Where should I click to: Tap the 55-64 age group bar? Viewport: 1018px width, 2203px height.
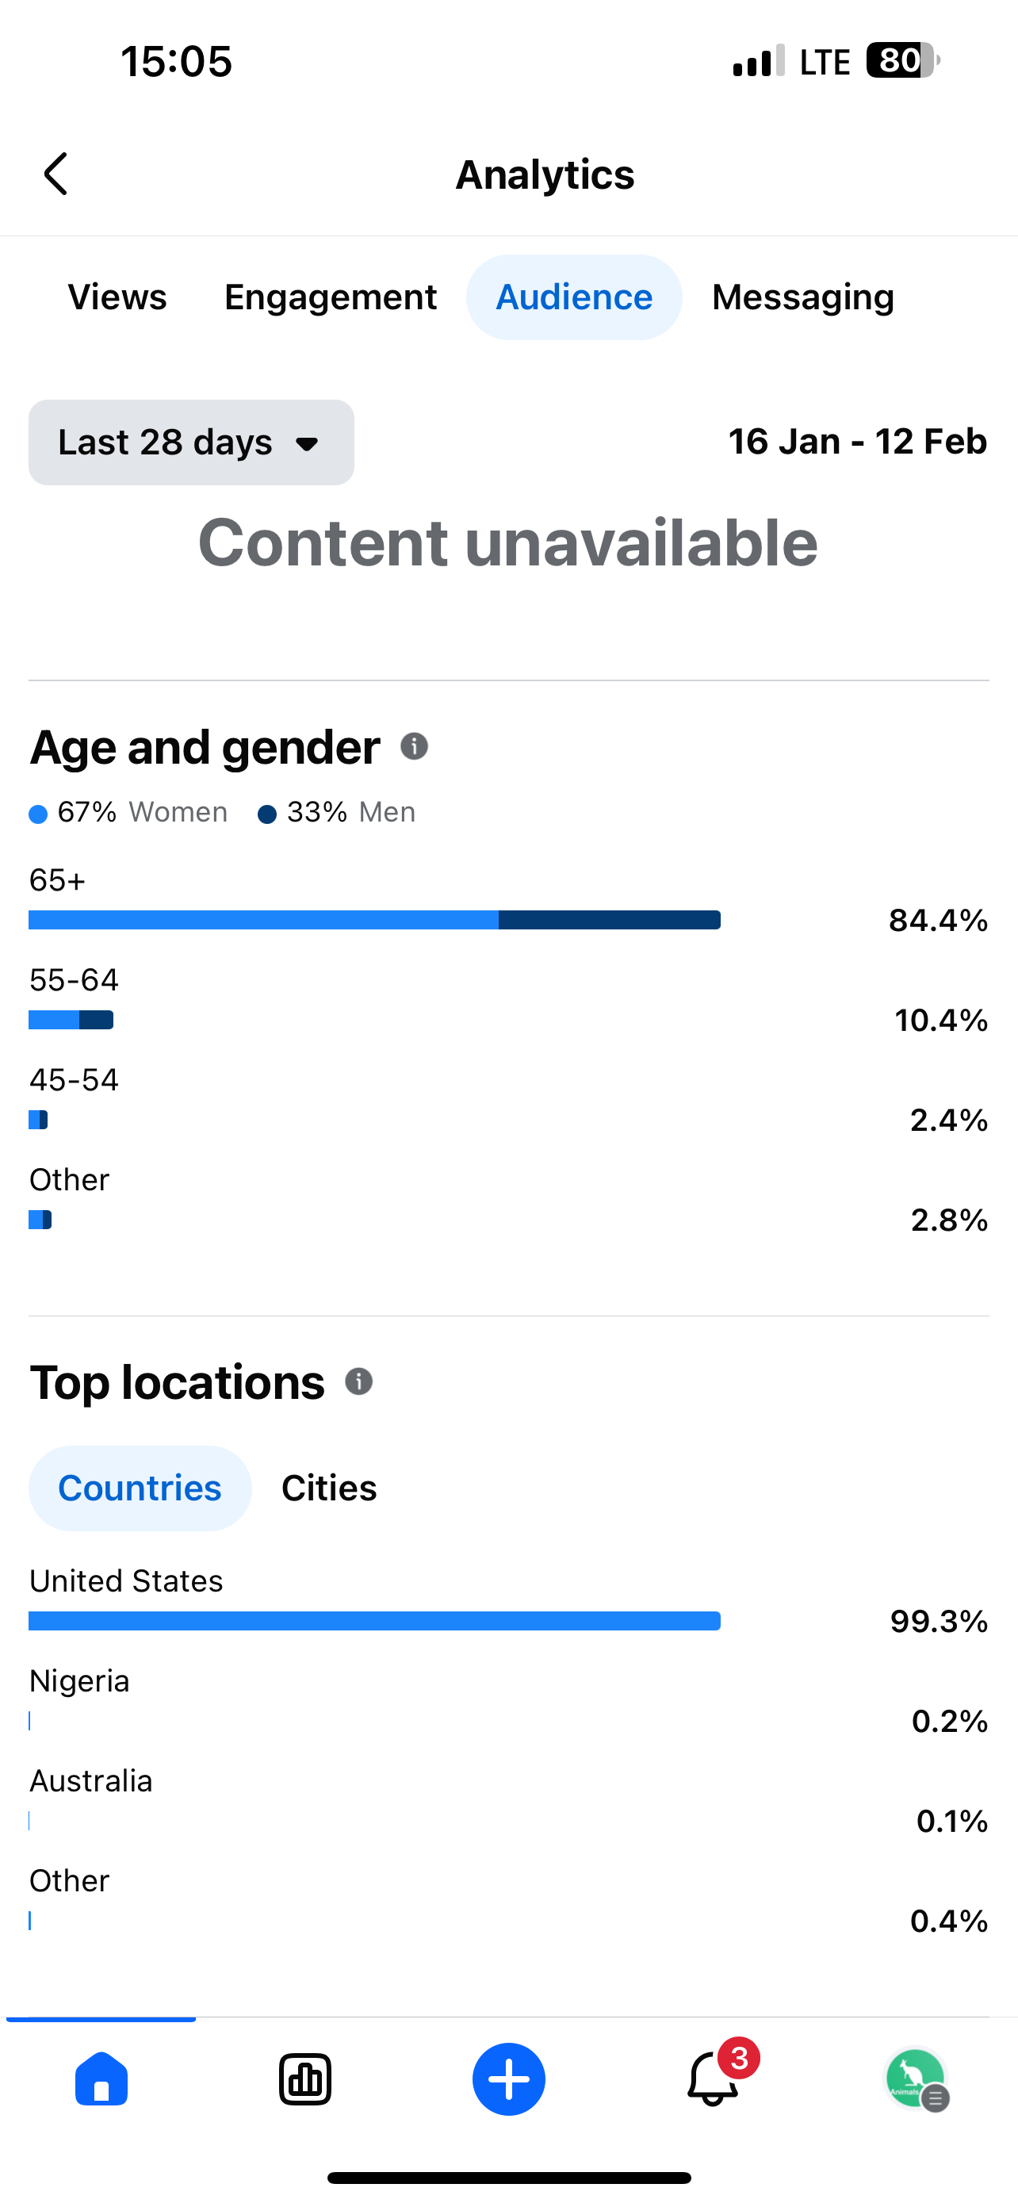(71, 1019)
